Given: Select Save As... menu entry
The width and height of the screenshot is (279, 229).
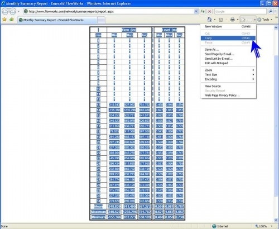Looking at the screenshot, I should [228, 50].
